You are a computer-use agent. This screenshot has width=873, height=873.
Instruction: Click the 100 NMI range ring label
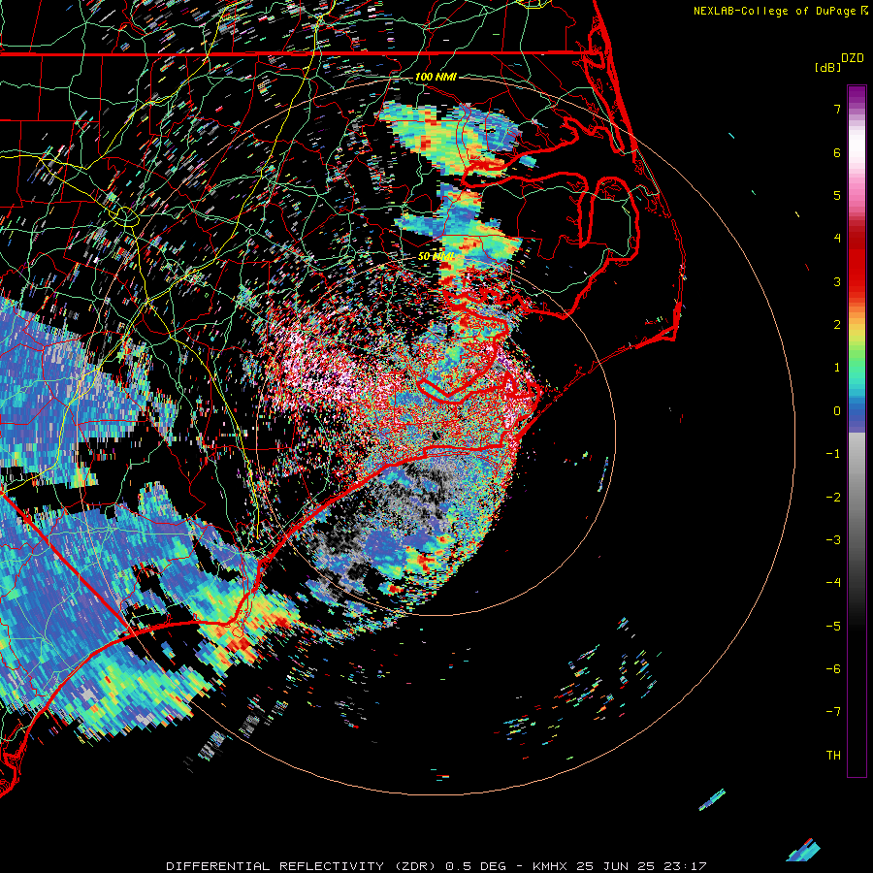(x=436, y=77)
